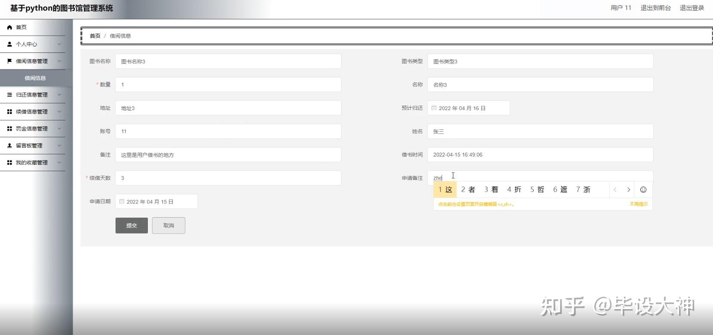Focus the 备注 input field
Screen dimensions: 713x335
[228, 155]
